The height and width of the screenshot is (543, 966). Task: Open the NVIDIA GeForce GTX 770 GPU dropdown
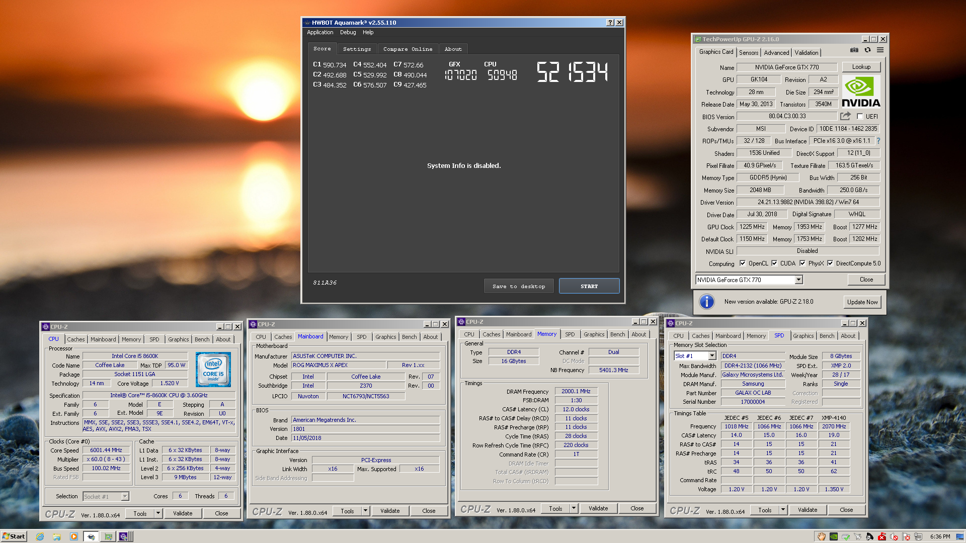(x=798, y=280)
